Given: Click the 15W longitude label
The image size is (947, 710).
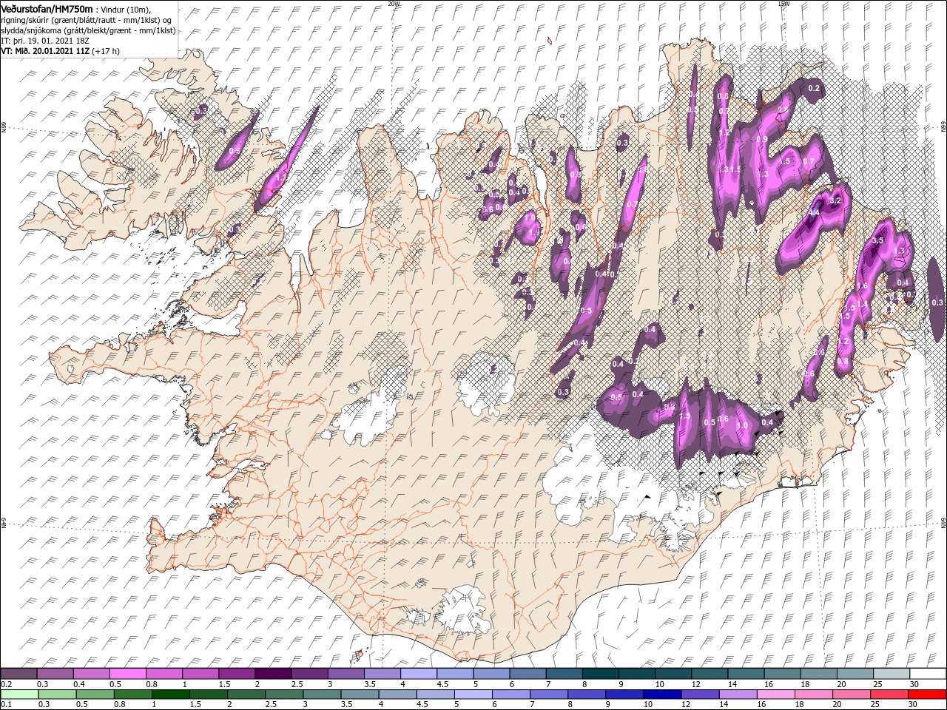Looking at the screenshot, I should click(783, 4).
